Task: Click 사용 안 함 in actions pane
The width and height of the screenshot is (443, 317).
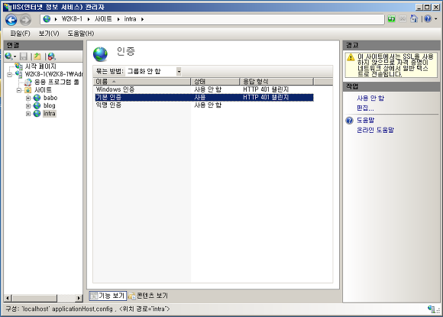Action: point(370,98)
